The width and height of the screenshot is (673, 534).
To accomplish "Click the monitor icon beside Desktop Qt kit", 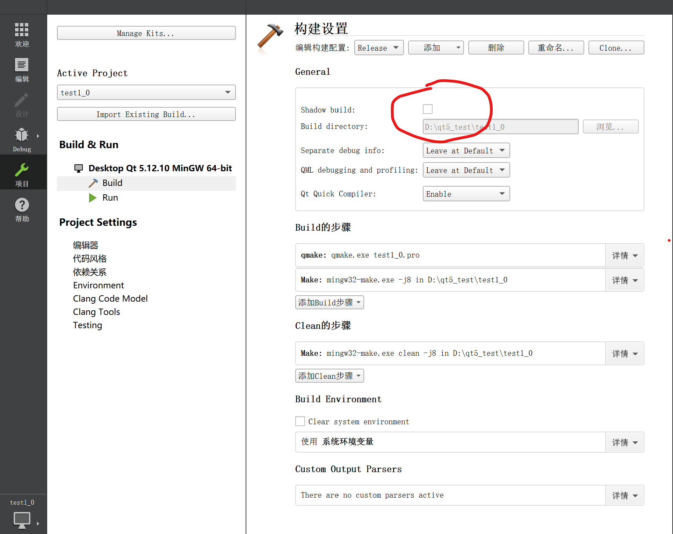I will pos(79,168).
